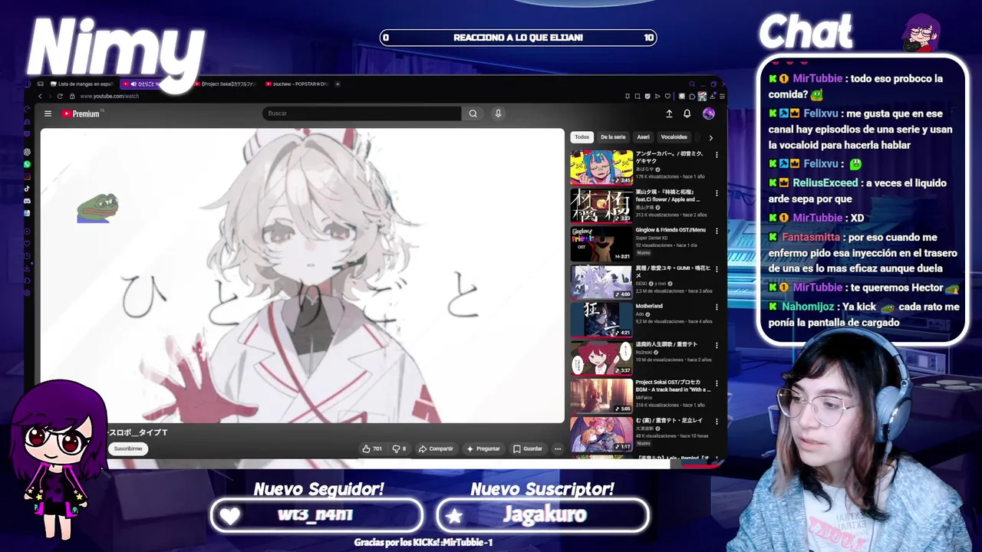Go to the YouTube Premium home logo
This screenshot has width=982, height=552.
click(x=81, y=113)
